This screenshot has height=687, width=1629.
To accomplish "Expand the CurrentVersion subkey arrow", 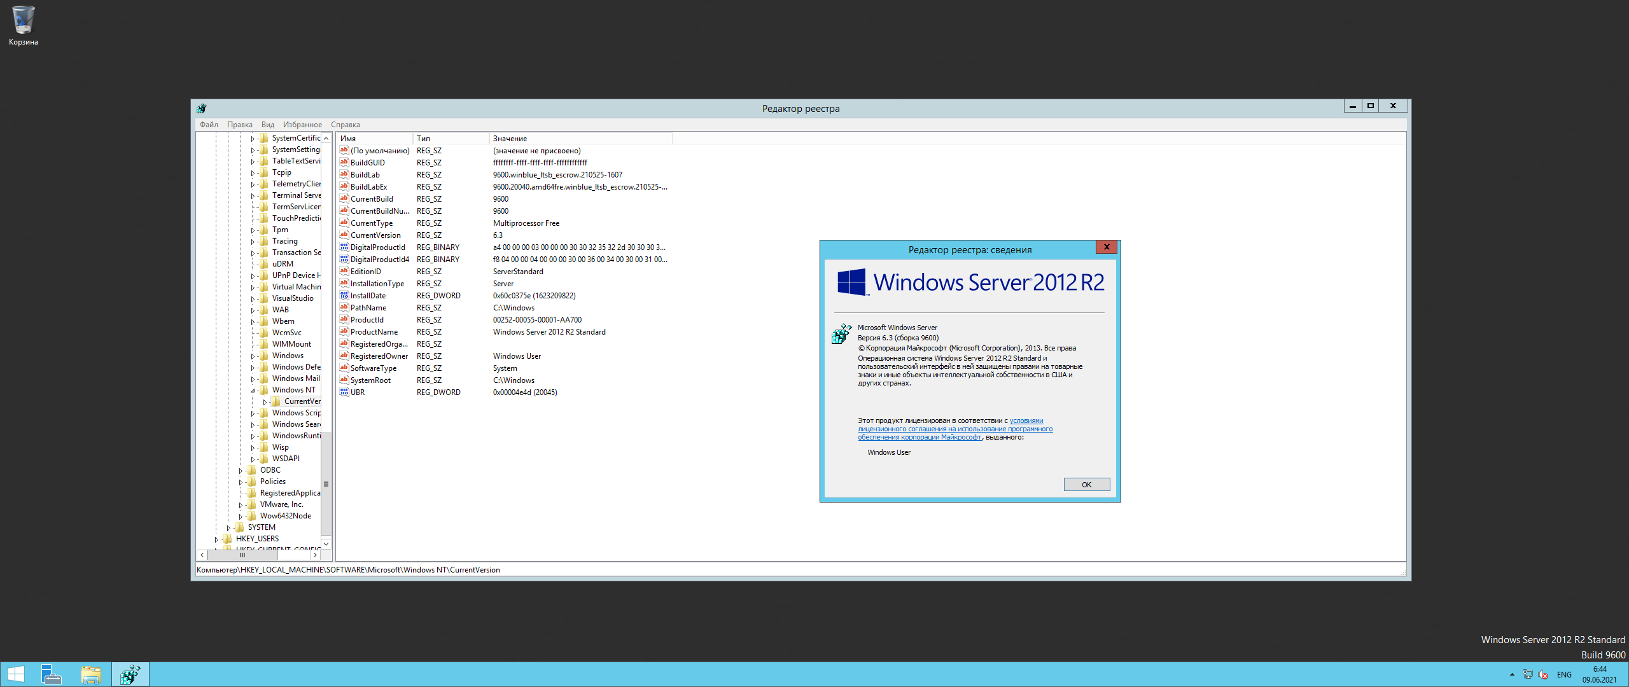I will click(x=265, y=402).
